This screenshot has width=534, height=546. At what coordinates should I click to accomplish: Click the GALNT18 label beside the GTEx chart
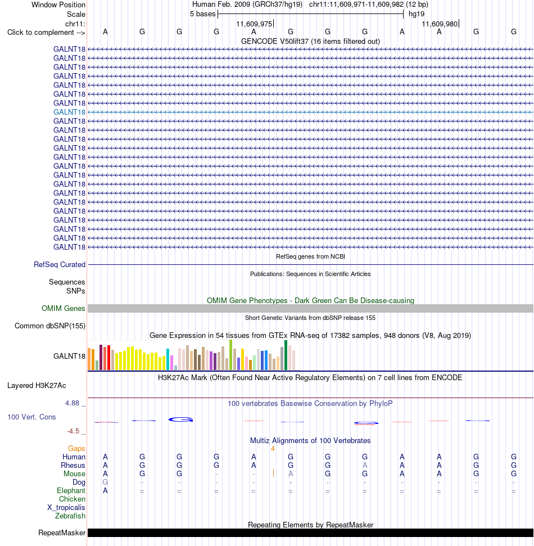69,356
